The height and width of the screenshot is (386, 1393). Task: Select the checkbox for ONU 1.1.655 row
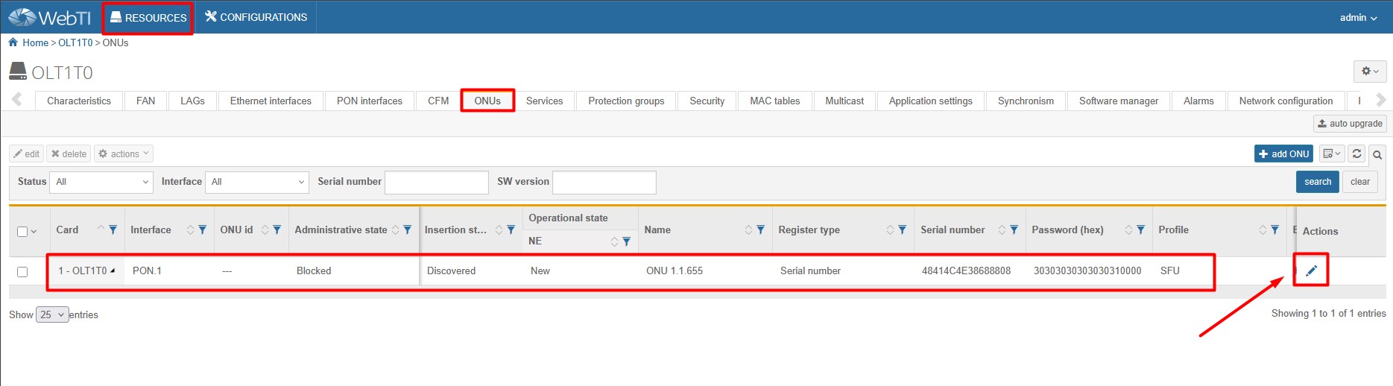(22, 271)
